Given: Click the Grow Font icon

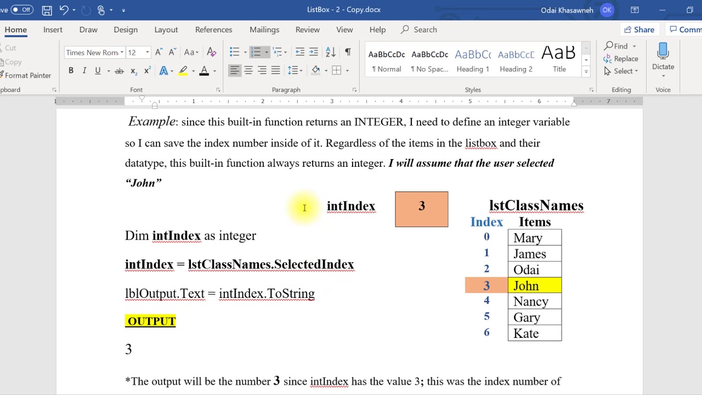Looking at the screenshot, I should (x=158, y=52).
